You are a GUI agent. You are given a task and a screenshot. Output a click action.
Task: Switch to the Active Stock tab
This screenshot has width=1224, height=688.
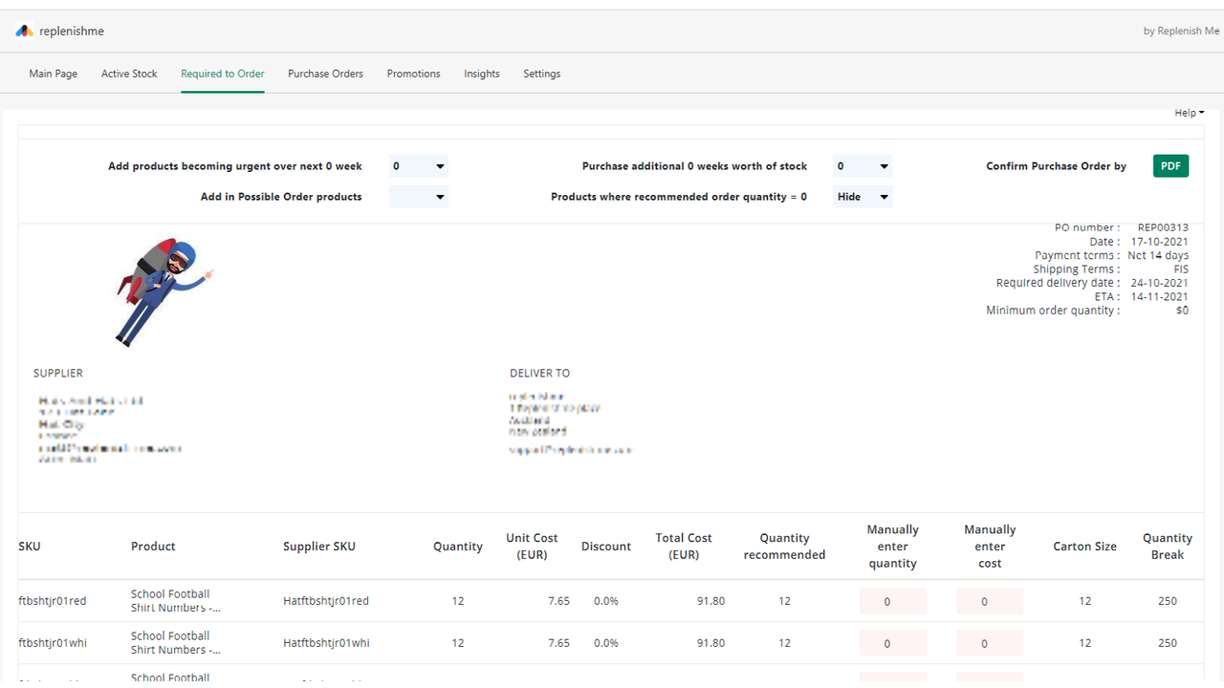point(129,74)
